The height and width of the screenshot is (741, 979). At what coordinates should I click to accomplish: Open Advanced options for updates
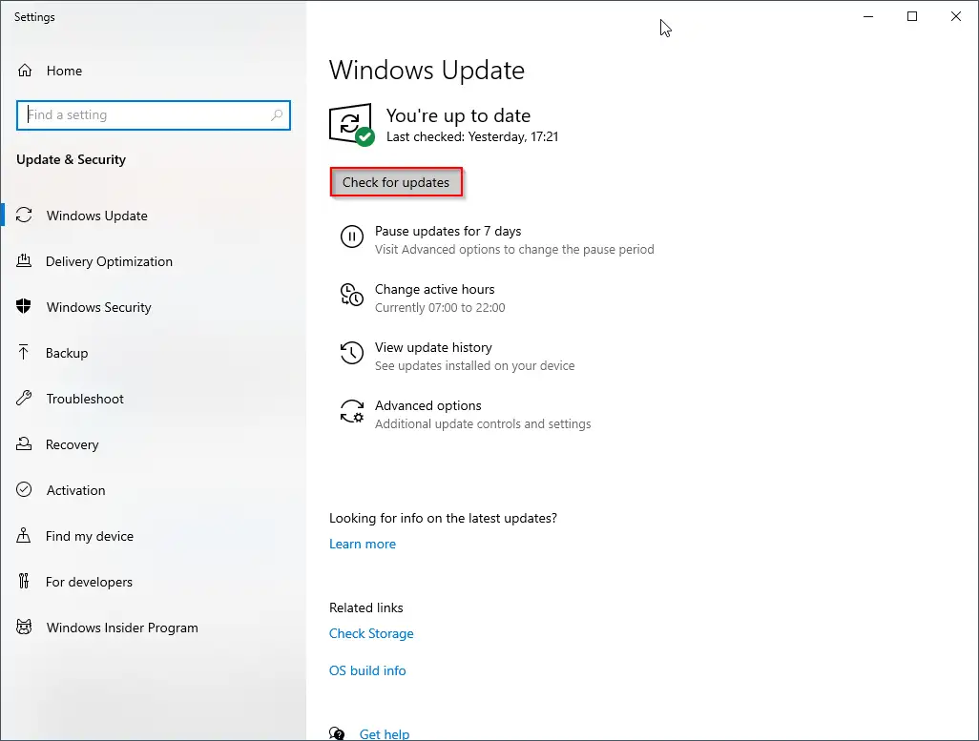[427, 405]
